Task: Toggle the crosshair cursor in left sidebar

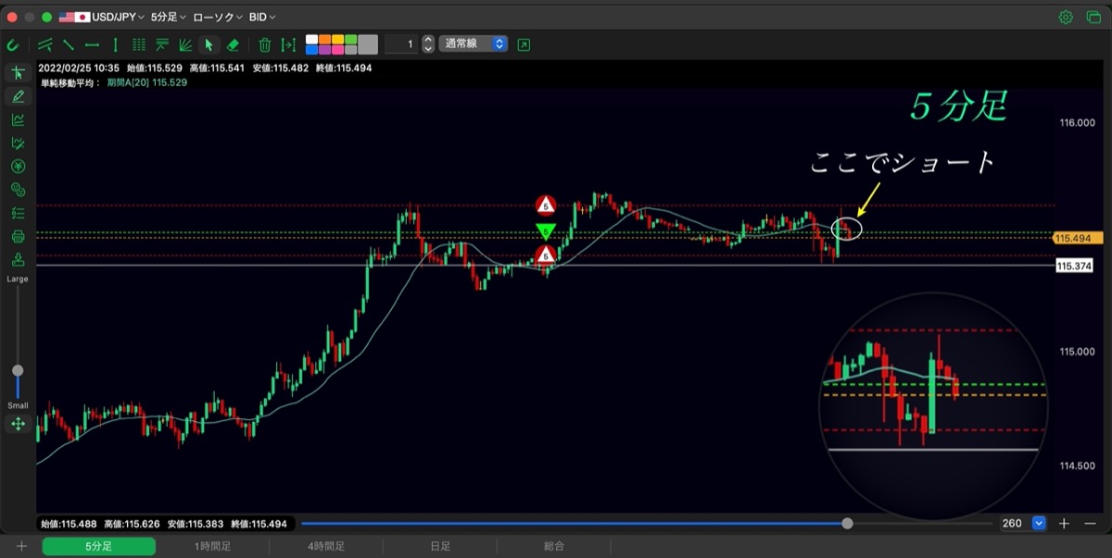Action: click(x=18, y=73)
